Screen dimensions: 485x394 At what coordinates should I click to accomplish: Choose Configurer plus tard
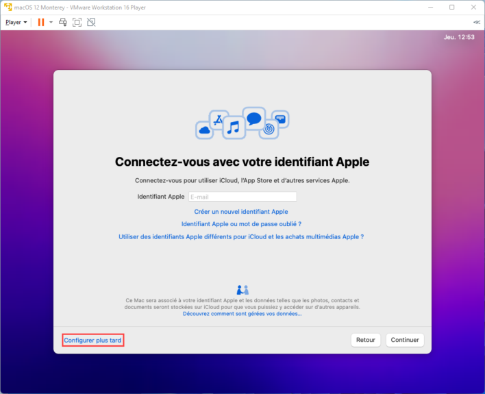[x=92, y=340]
